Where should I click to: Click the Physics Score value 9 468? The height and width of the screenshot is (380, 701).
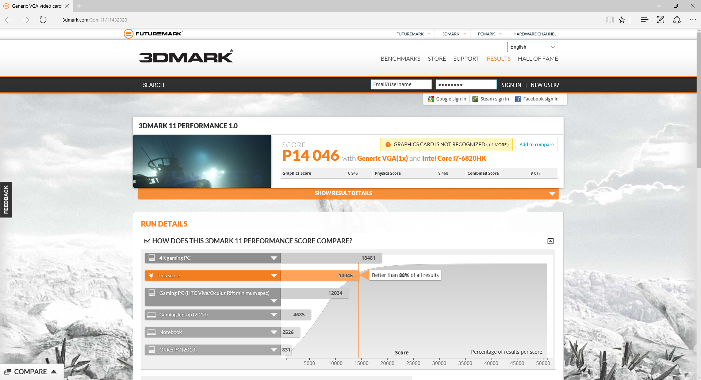[x=443, y=173]
